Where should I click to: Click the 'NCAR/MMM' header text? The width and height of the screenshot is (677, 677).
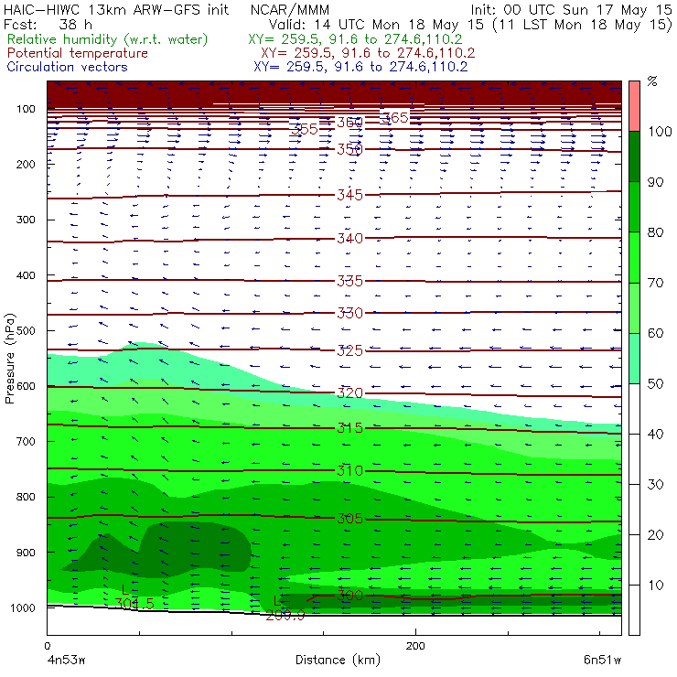click(x=290, y=10)
